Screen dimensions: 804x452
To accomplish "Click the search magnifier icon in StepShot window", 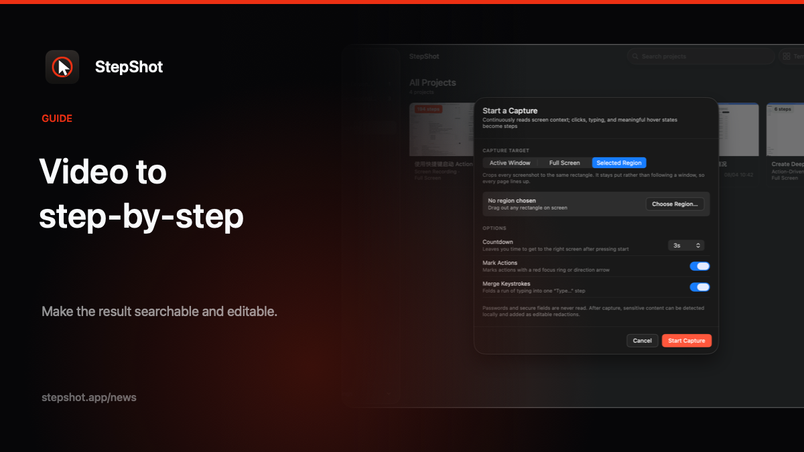I will (x=635, y=56).
